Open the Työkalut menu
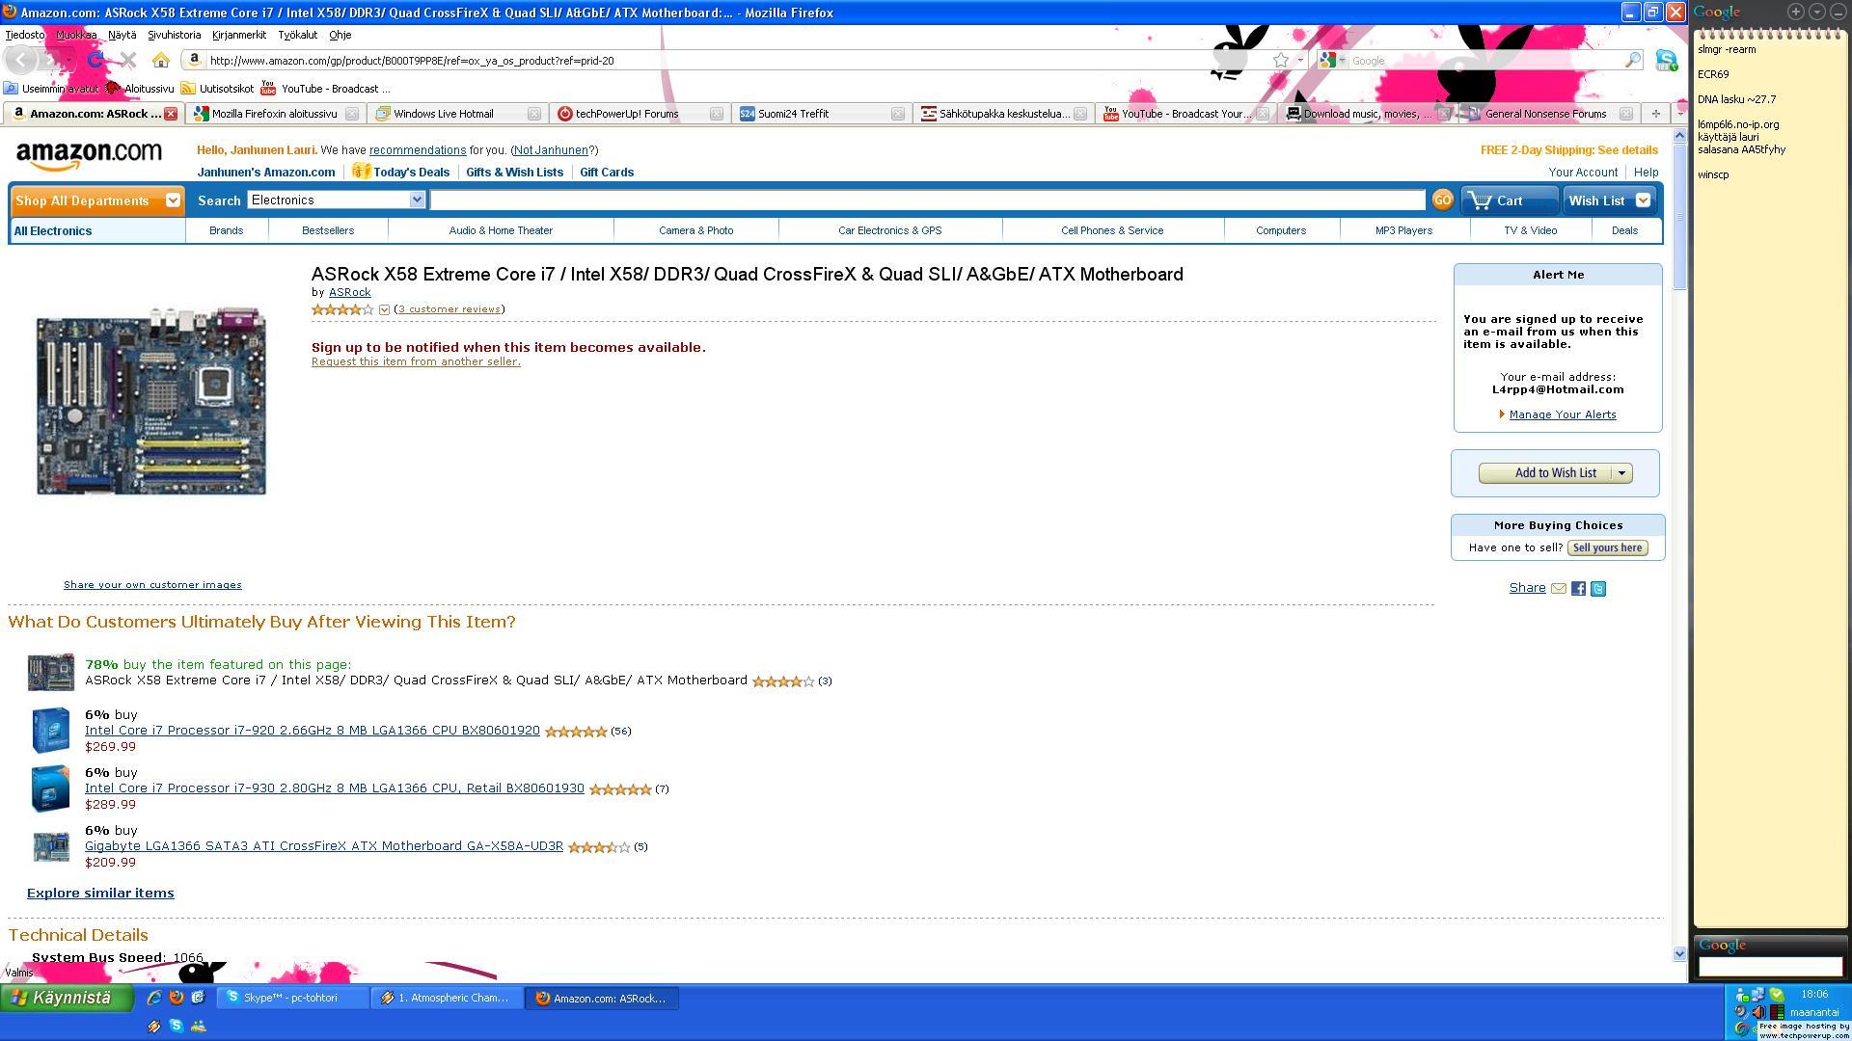This screenshot has height=1041, width=1852. (x=298, y=35)
